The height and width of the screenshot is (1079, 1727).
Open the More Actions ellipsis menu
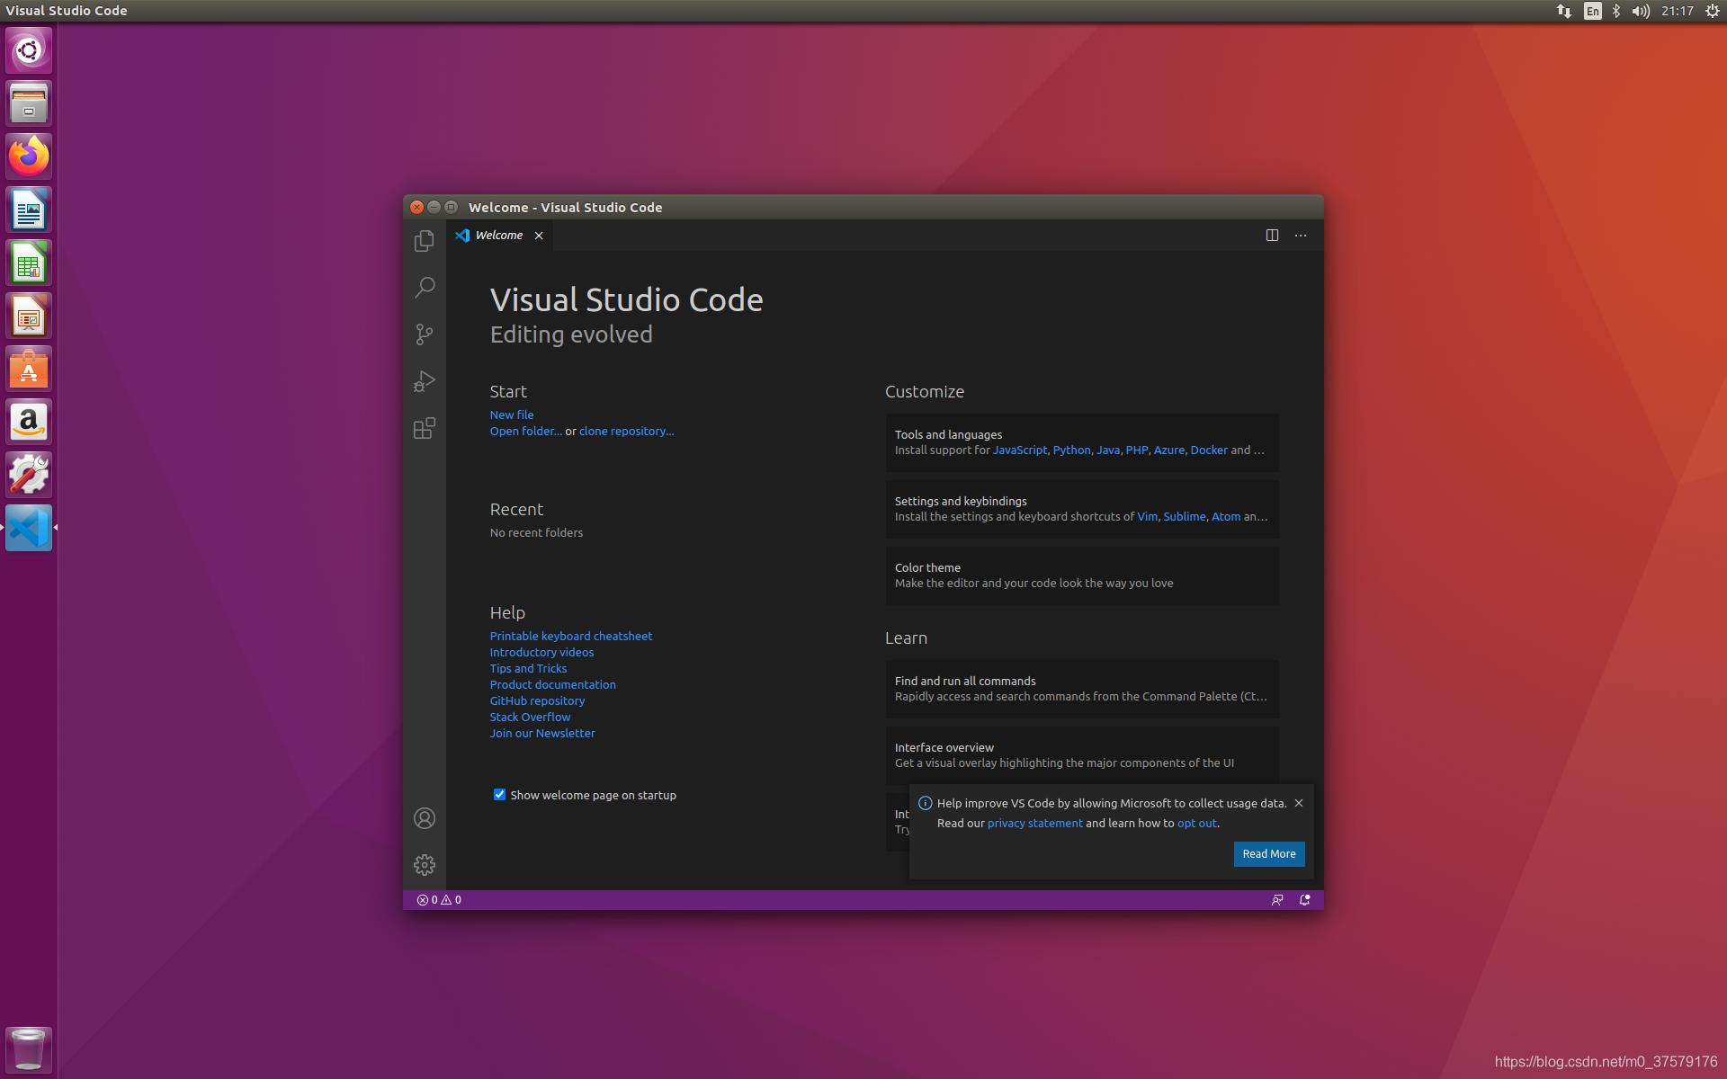coord(1301,236)
